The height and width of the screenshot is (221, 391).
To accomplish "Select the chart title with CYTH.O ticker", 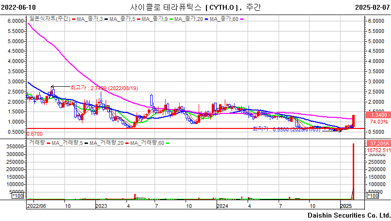I will click(195, 7).
